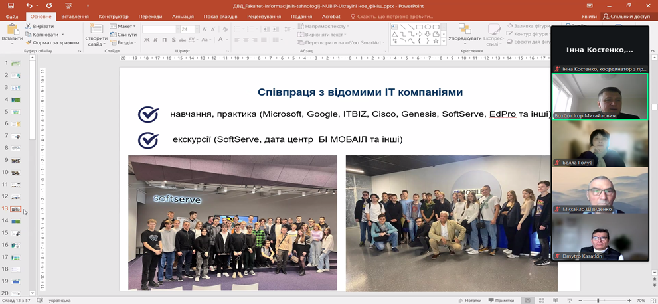Click the Примітки comments button in status bar
The height and width of the screenshot is (304, 658).
click(x=501, y=300)
